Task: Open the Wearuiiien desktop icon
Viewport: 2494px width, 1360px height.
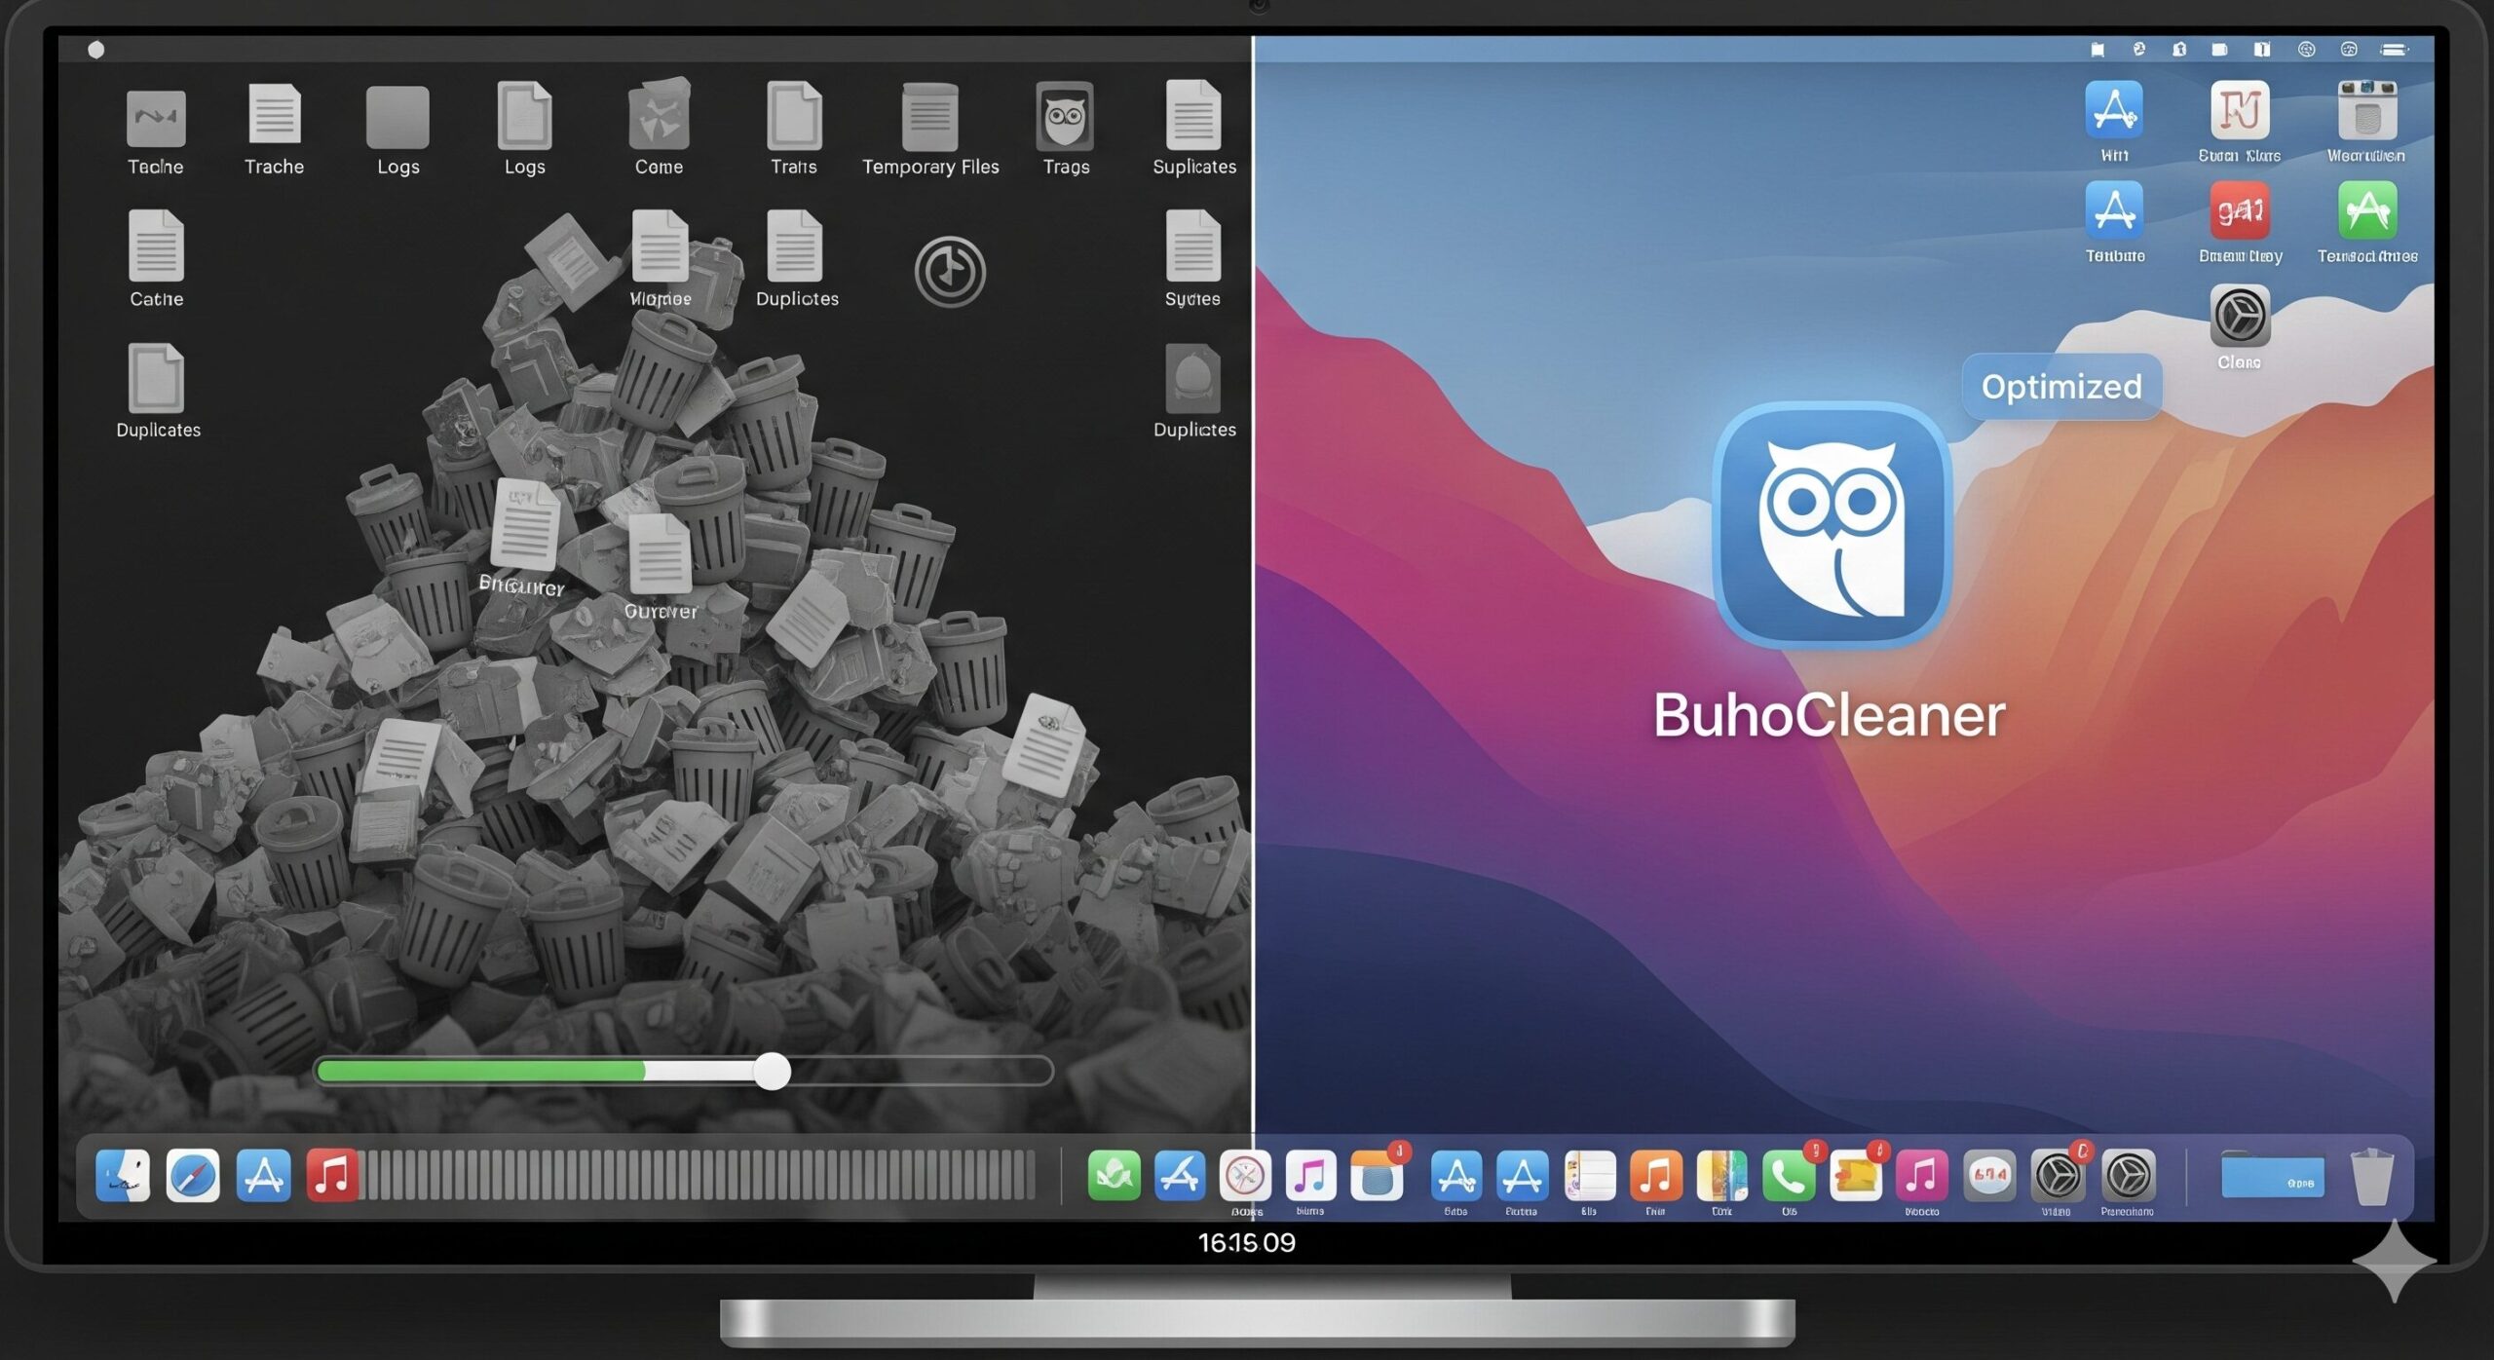Action: [2367, 110]
